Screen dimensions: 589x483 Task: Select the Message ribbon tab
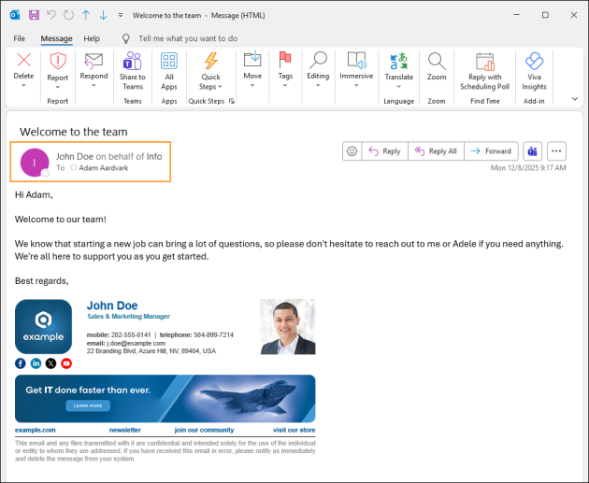[56, 38]
